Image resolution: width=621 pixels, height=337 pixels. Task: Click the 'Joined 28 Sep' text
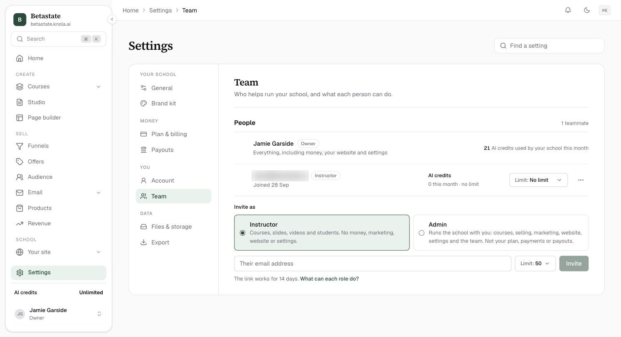click(271, 185)
